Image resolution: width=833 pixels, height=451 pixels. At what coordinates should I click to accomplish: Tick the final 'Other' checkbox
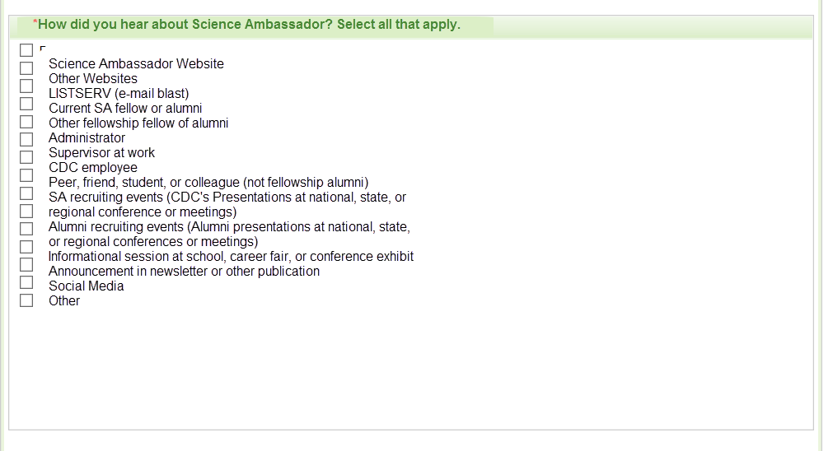tap(26, 300)
